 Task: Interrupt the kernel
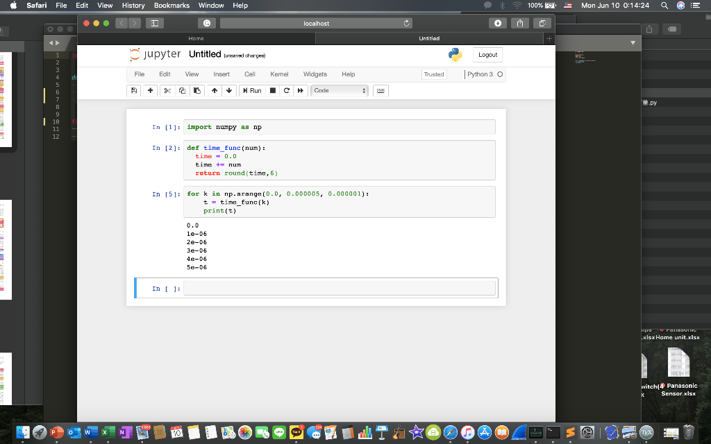click(x=271, y=90)
